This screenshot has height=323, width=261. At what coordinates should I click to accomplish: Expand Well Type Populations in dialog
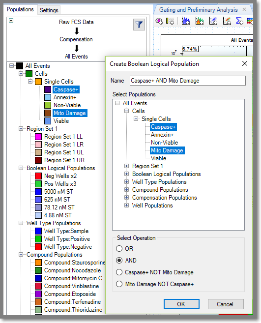(126, 182)
